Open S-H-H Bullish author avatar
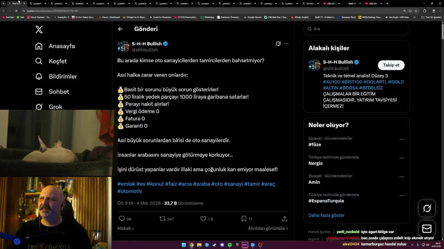The height and width of the screenshot is (249, 444). pos(123,47)
